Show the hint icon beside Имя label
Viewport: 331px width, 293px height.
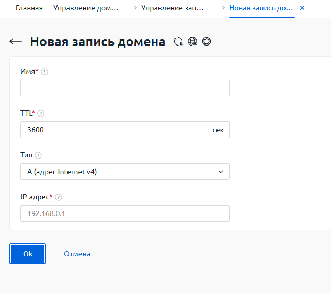(44, 72)
